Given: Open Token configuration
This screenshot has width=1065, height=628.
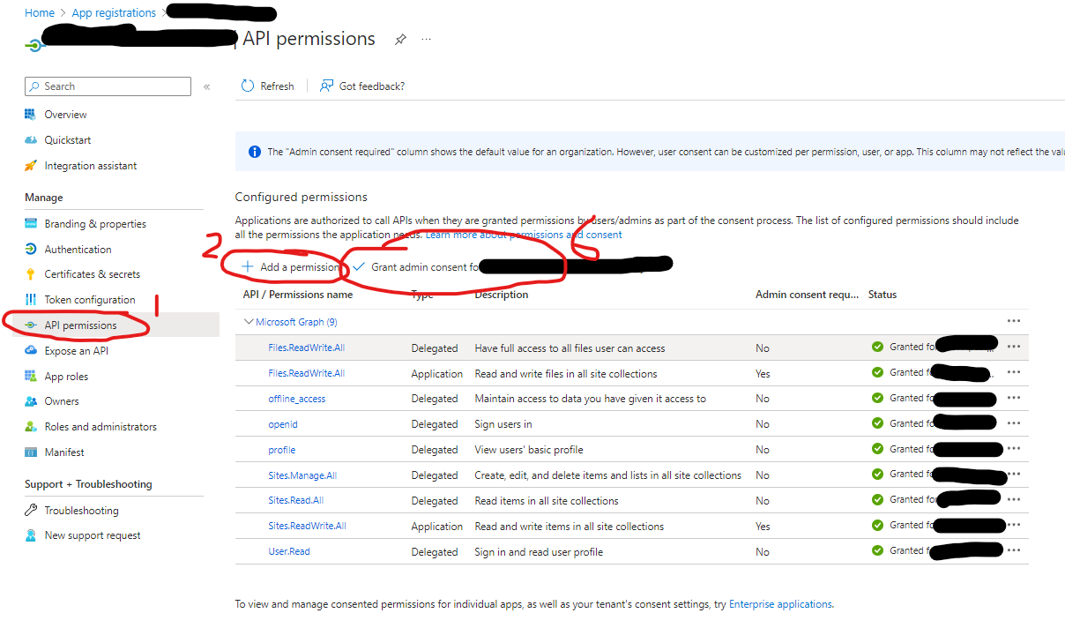Looking at the screenshot, I should click(85, 299).
